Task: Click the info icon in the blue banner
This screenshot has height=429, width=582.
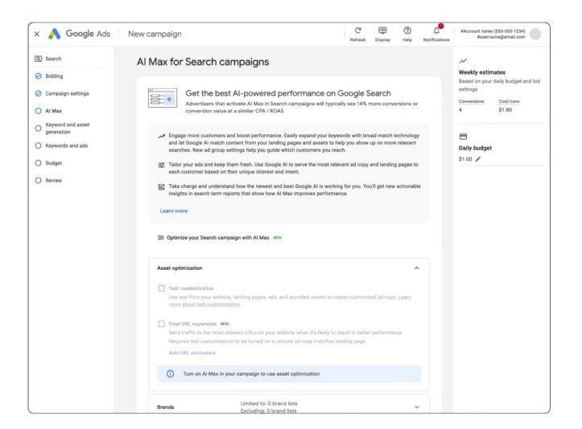Action: (171, 374)
